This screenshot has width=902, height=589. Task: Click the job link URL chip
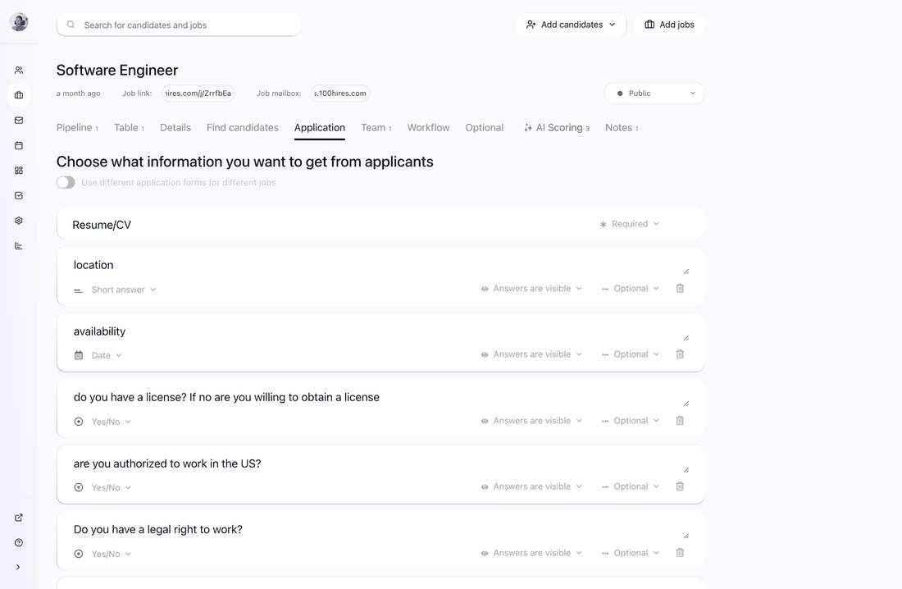tap(198, 94)
